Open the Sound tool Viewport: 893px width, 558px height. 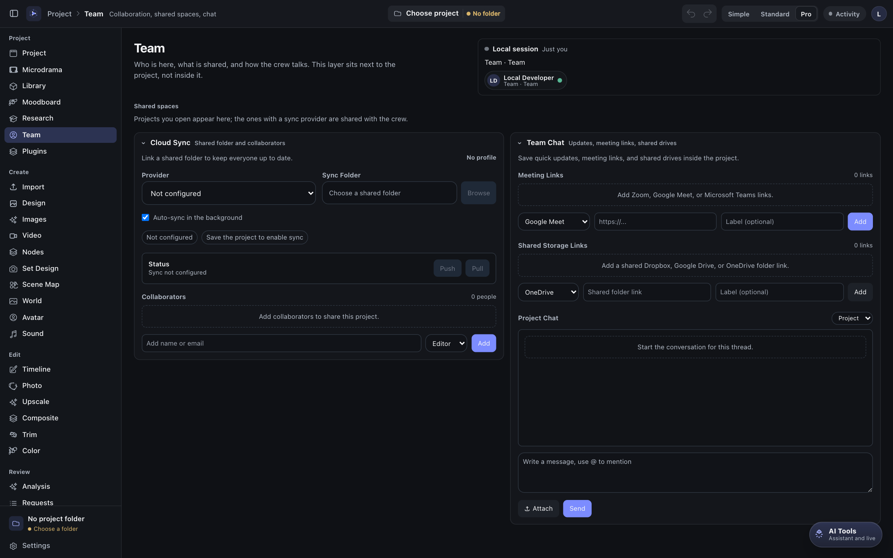(60, 333)
